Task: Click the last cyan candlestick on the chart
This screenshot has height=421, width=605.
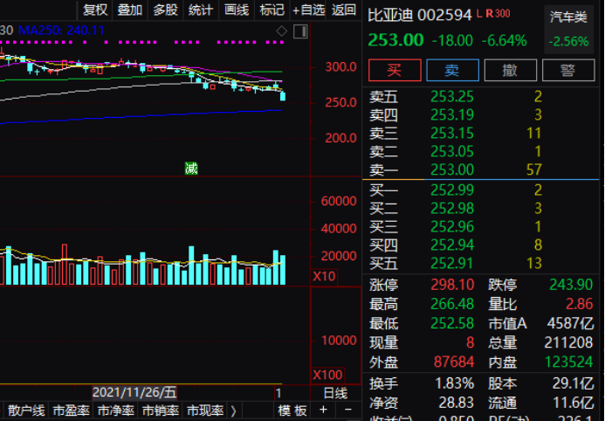Action: pyautogui.click(x=283, y=96)
